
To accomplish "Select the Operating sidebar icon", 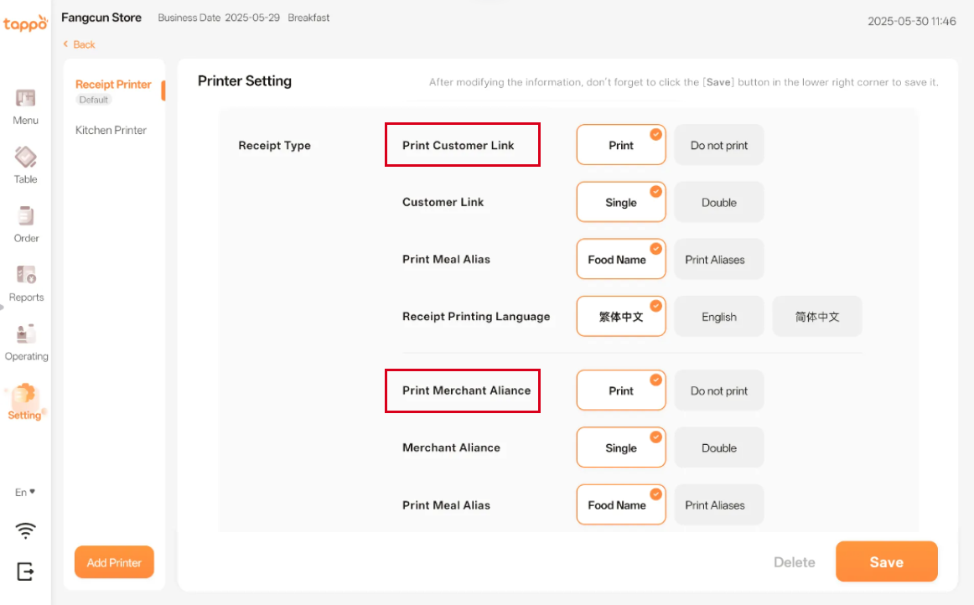I will click(25, 334).
